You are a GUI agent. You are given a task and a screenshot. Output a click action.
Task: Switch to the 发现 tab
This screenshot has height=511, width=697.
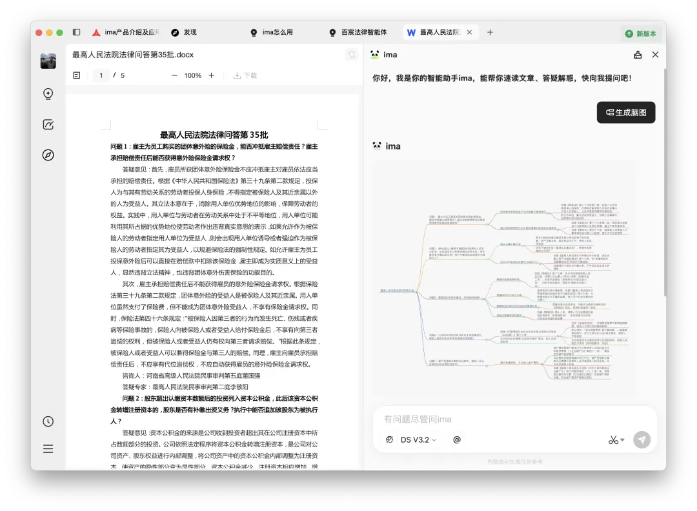[185, 32]
